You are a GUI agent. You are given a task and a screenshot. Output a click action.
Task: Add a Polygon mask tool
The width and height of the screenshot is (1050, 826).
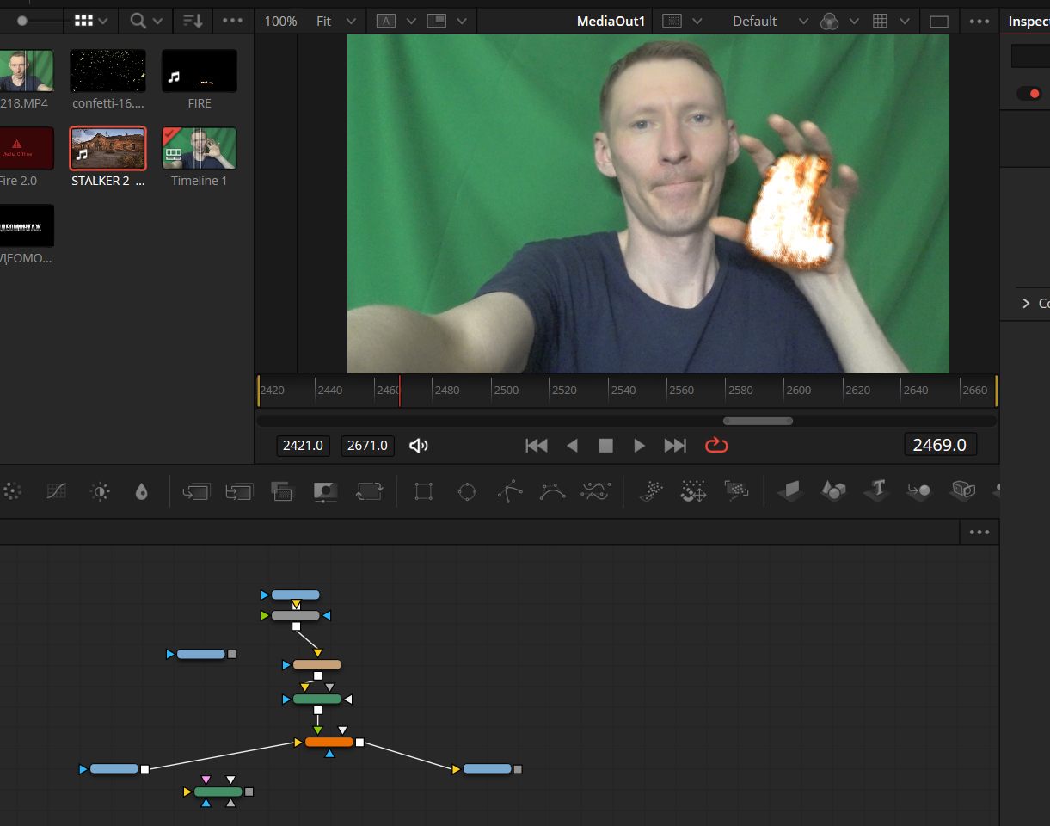tap(509, 491)
